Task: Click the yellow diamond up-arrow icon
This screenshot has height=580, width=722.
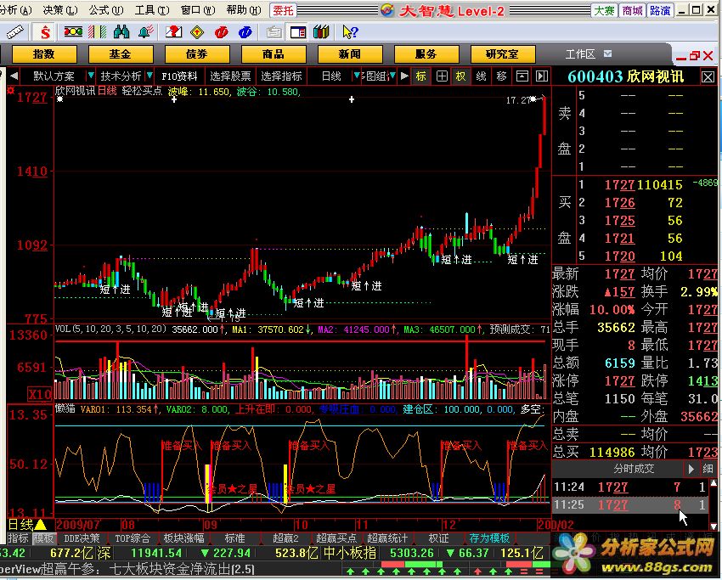Action: coord(198,31)
